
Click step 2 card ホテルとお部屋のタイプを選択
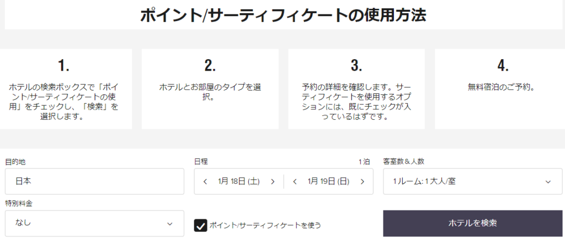[x=210, y=89]
